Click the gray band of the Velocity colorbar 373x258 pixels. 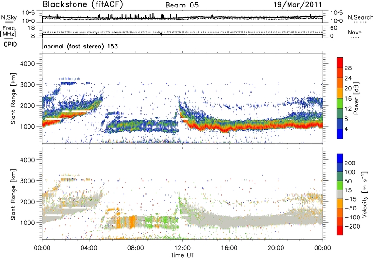point(340,195)
